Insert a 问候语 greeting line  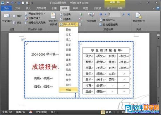(x=65, y=19)
